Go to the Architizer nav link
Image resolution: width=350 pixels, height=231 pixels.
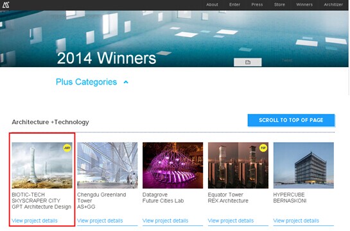pyautogui.click(x=333, y=4)
